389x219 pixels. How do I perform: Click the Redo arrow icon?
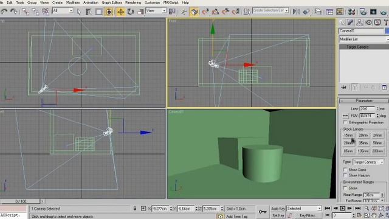pyautogui.click(x=13, y=12)
